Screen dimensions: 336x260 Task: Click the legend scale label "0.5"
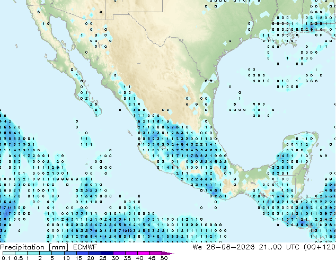[x=19, y=258]
